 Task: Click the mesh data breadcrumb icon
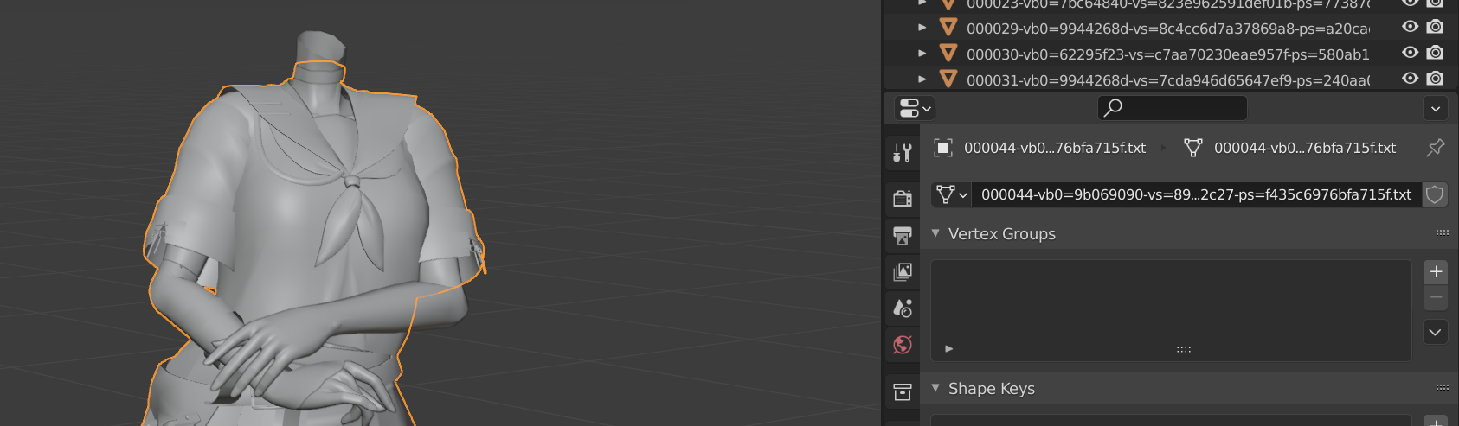pyautogui.click(x=1193, y=148)
